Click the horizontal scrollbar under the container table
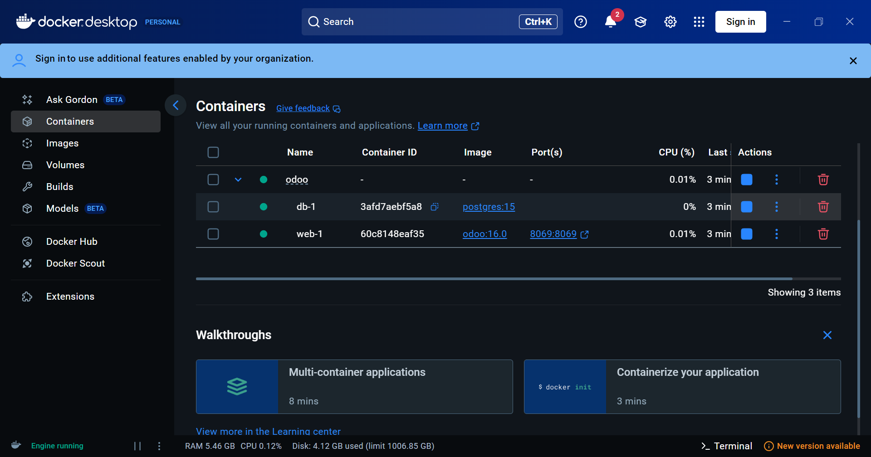 pyautogui.click(x=494, y=279)
